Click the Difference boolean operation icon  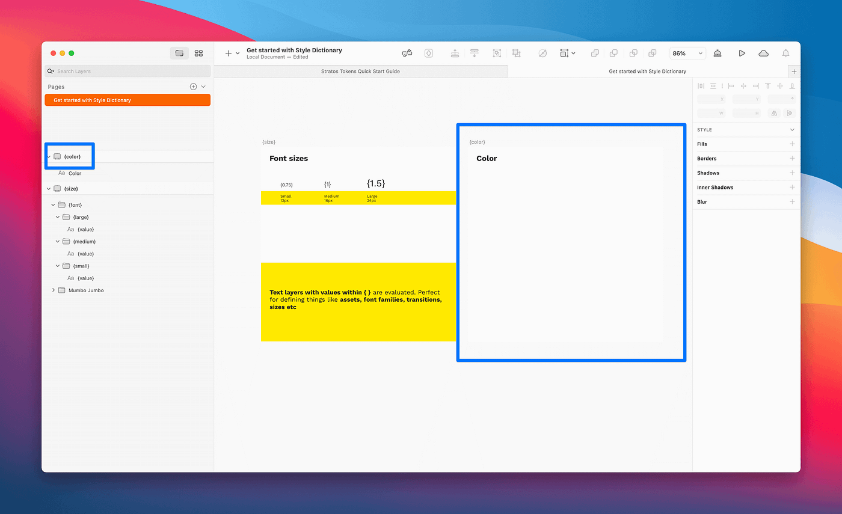tap(653, 53)
